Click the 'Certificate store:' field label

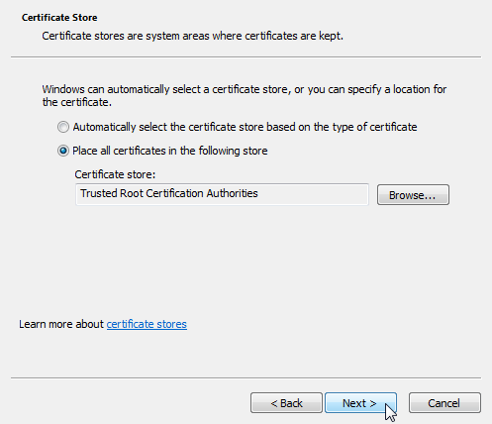coord(115,174)
